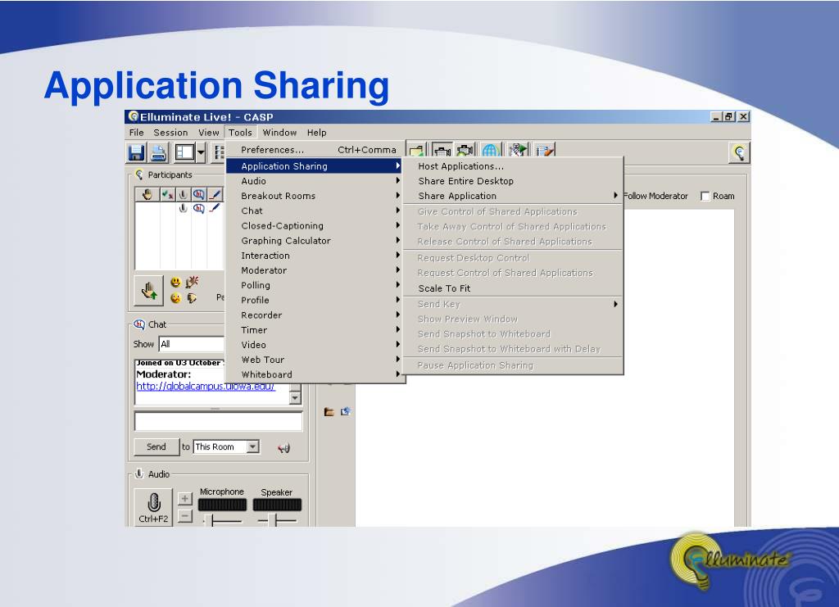839x607 pixels.
Task: Click the Talk microphone button labeled Ctrl+F2
Action: tap(153, 507)
